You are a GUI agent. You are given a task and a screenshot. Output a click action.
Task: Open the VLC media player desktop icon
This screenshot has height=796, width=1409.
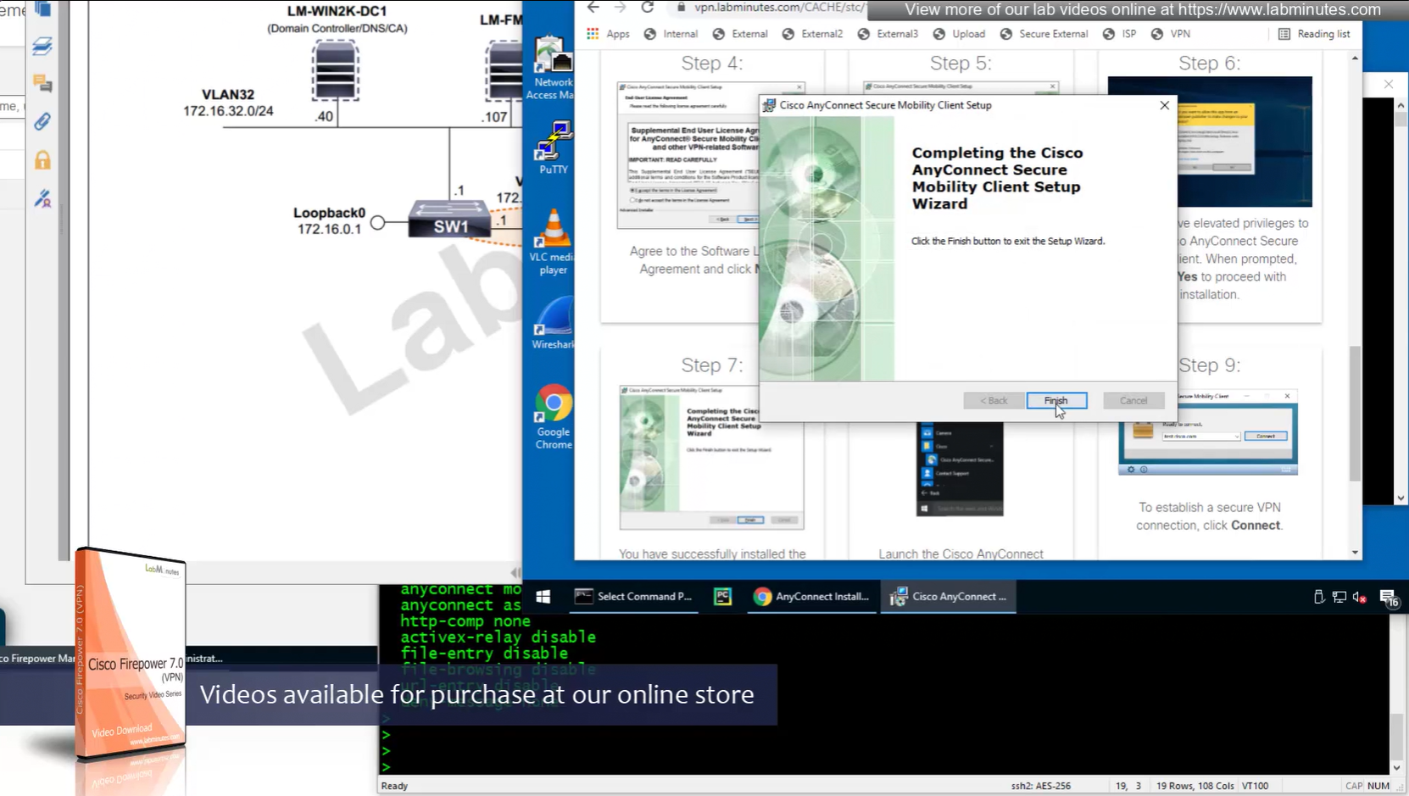[x=553, y=241]
